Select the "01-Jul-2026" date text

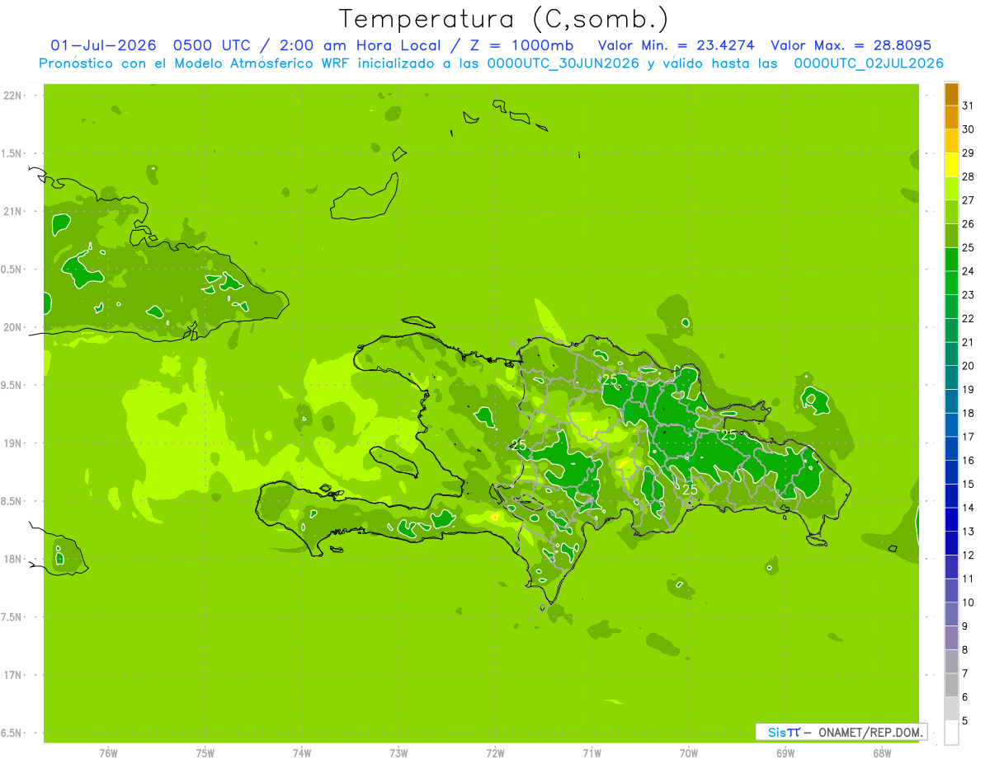coord(103,45)
